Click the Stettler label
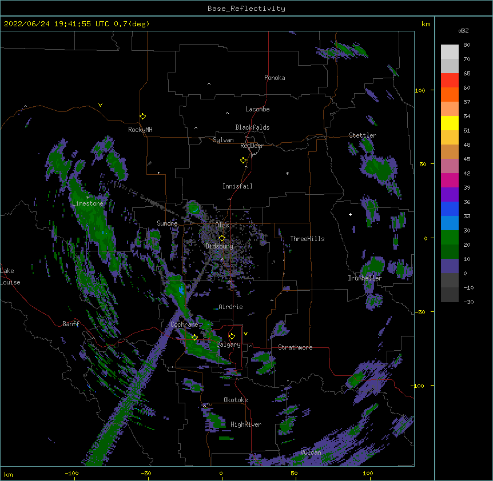The height and width of the screenshot is (481, 493). click(363, 135)
